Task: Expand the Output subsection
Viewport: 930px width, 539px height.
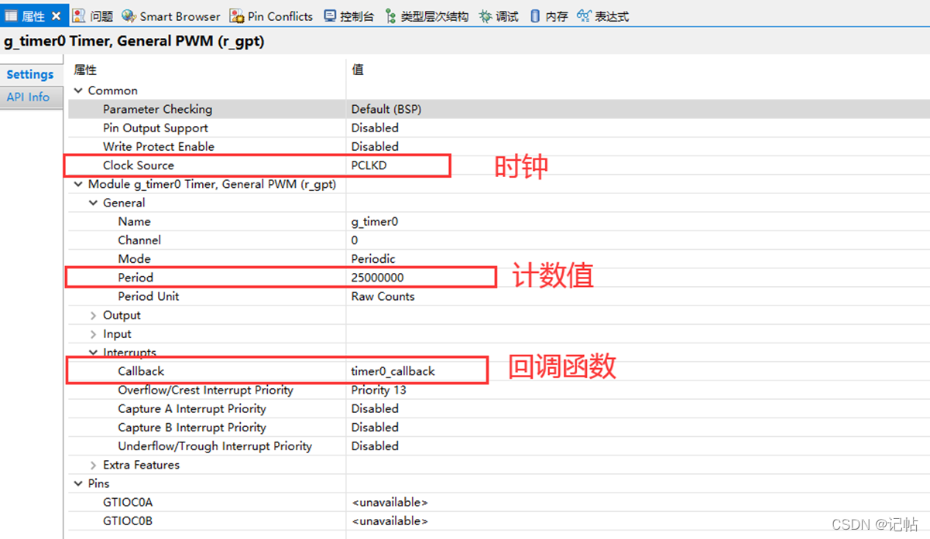Action: pyautogui.click(x=93, y=316)
